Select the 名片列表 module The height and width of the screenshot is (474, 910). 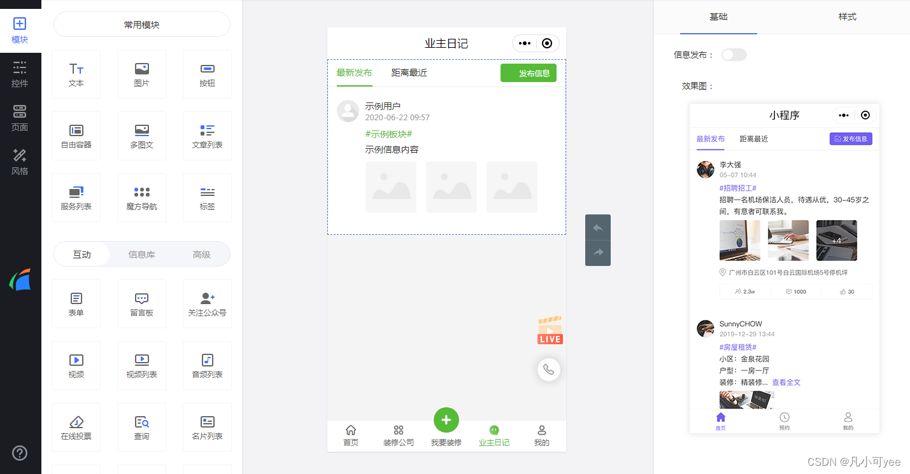(207, 428)
